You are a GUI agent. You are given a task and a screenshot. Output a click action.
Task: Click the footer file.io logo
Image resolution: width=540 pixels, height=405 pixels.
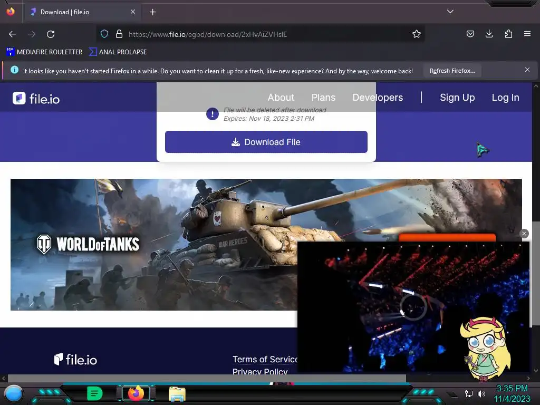75,359
